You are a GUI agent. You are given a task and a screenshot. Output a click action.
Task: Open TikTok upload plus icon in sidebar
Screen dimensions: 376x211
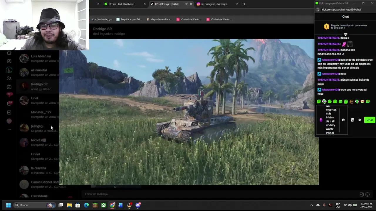click(9, 113)
